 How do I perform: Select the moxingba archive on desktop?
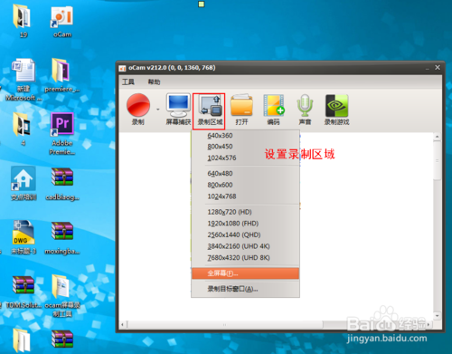[x=62, y=238]
